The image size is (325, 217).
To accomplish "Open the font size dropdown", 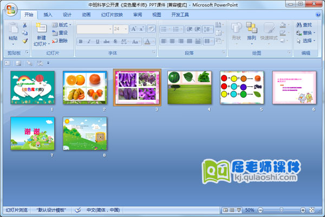I will click(126, 29).
